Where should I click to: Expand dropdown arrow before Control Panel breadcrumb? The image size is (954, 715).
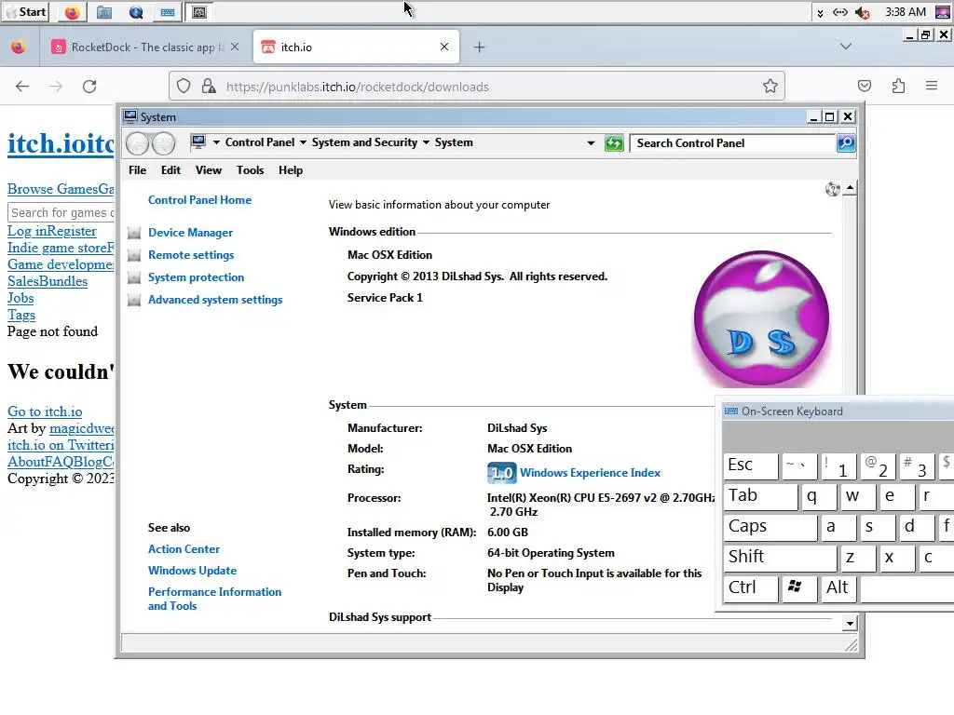216,142
